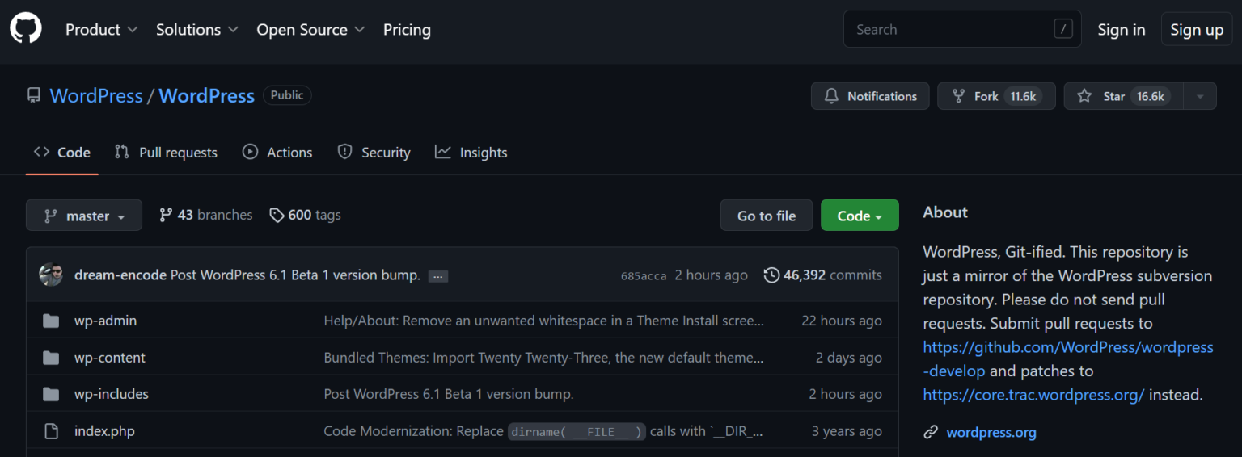
Task: Click the star icon in Star button
Action: point(1084,96)
